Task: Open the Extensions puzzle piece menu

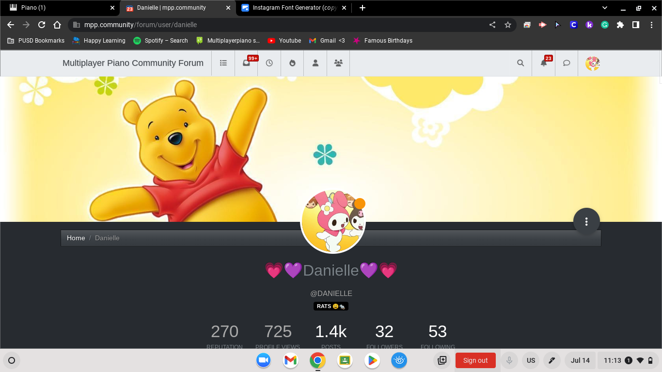Action: (620, 25)
